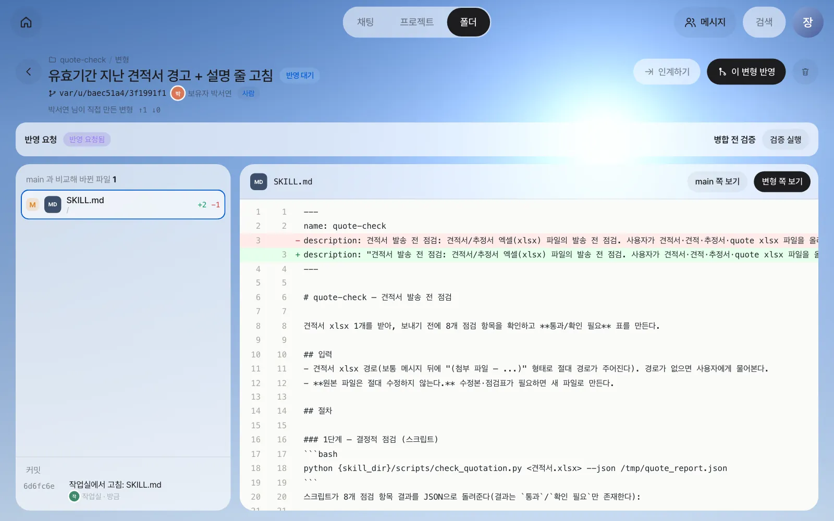Click 이 변형 반영 button

(x=746, y=71)
